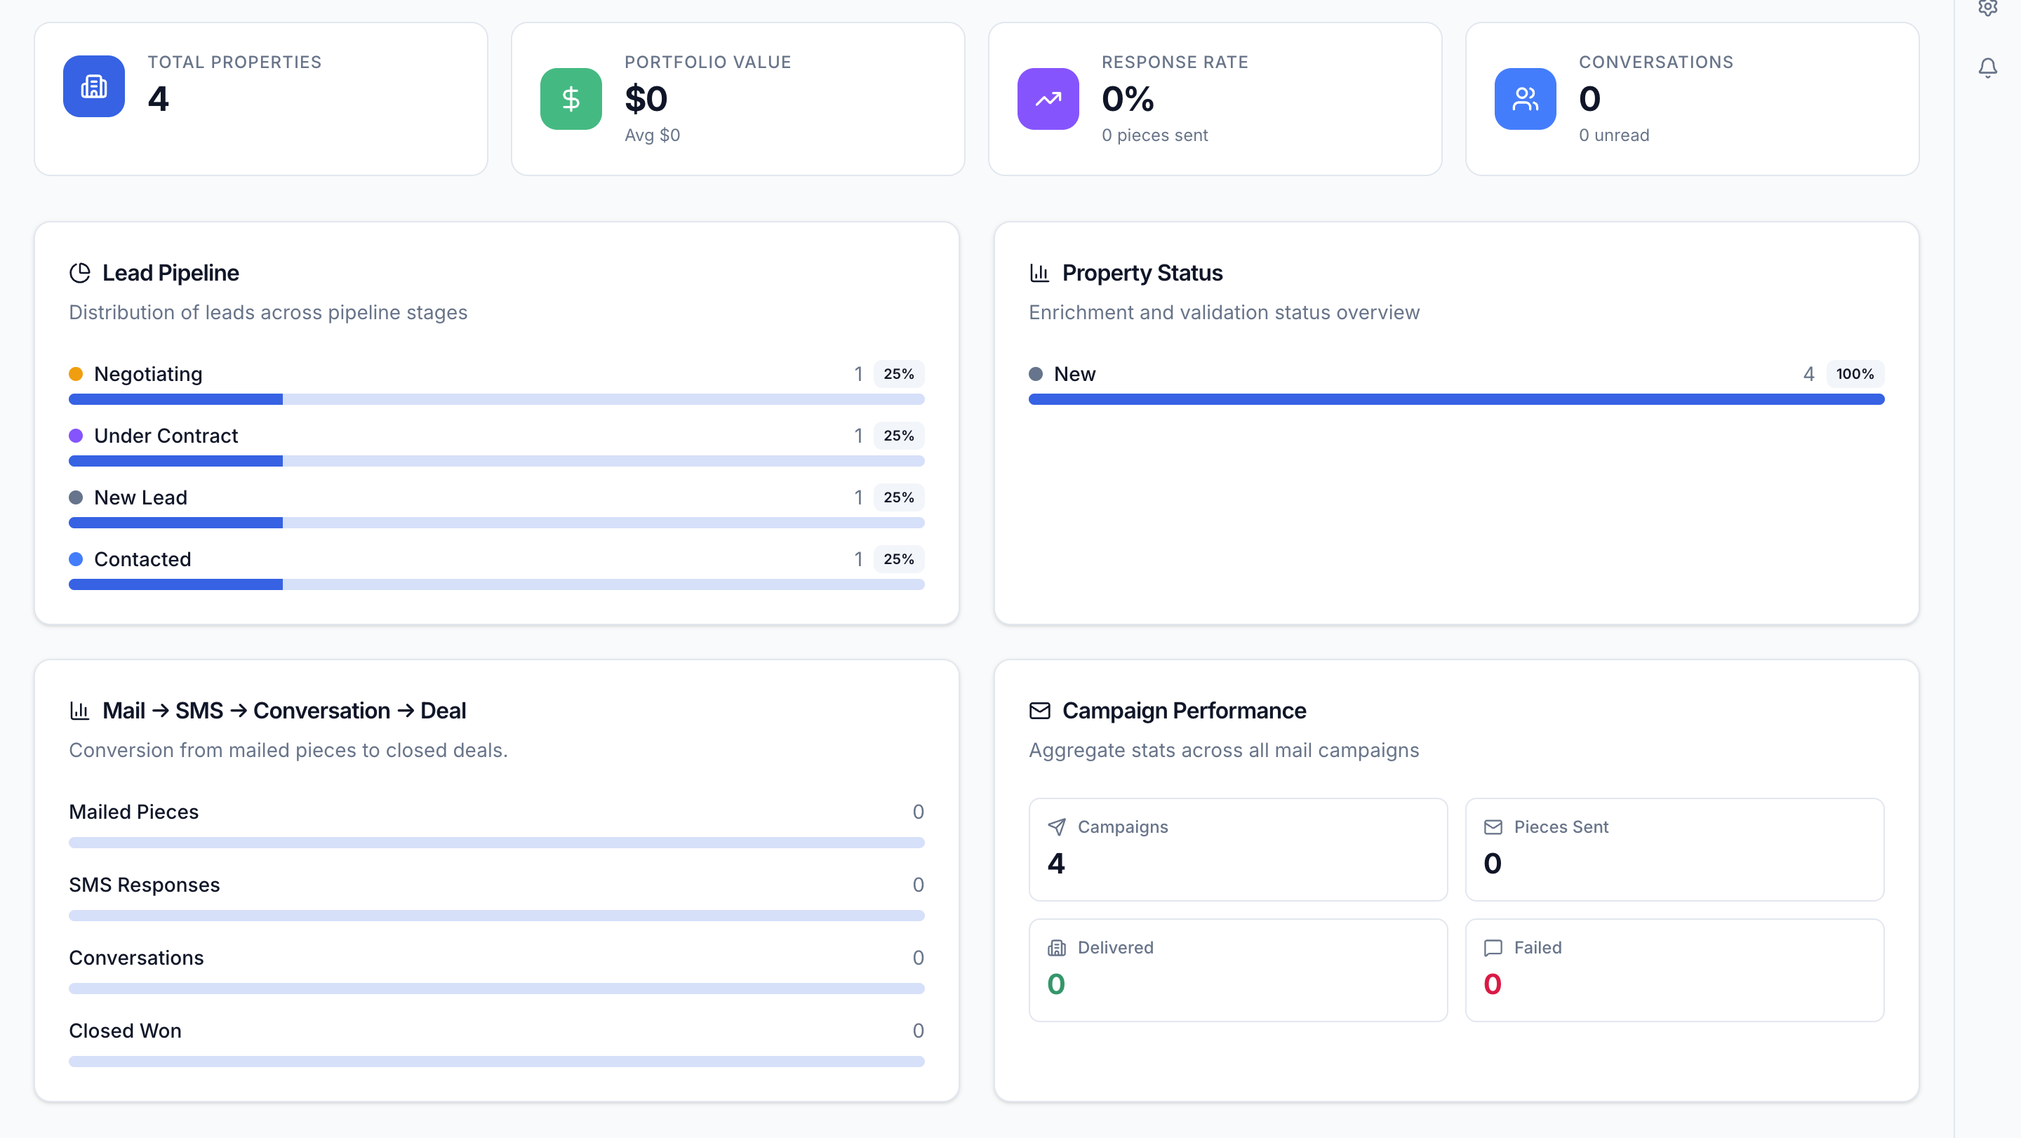Click the purple Response Rate trend icon
The image size is (2021, 1138).
(x=1048, y=99)
